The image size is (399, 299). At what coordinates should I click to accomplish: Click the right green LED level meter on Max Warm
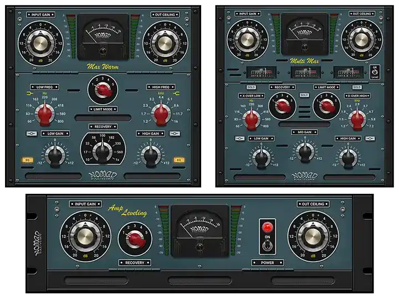point(135,37)
